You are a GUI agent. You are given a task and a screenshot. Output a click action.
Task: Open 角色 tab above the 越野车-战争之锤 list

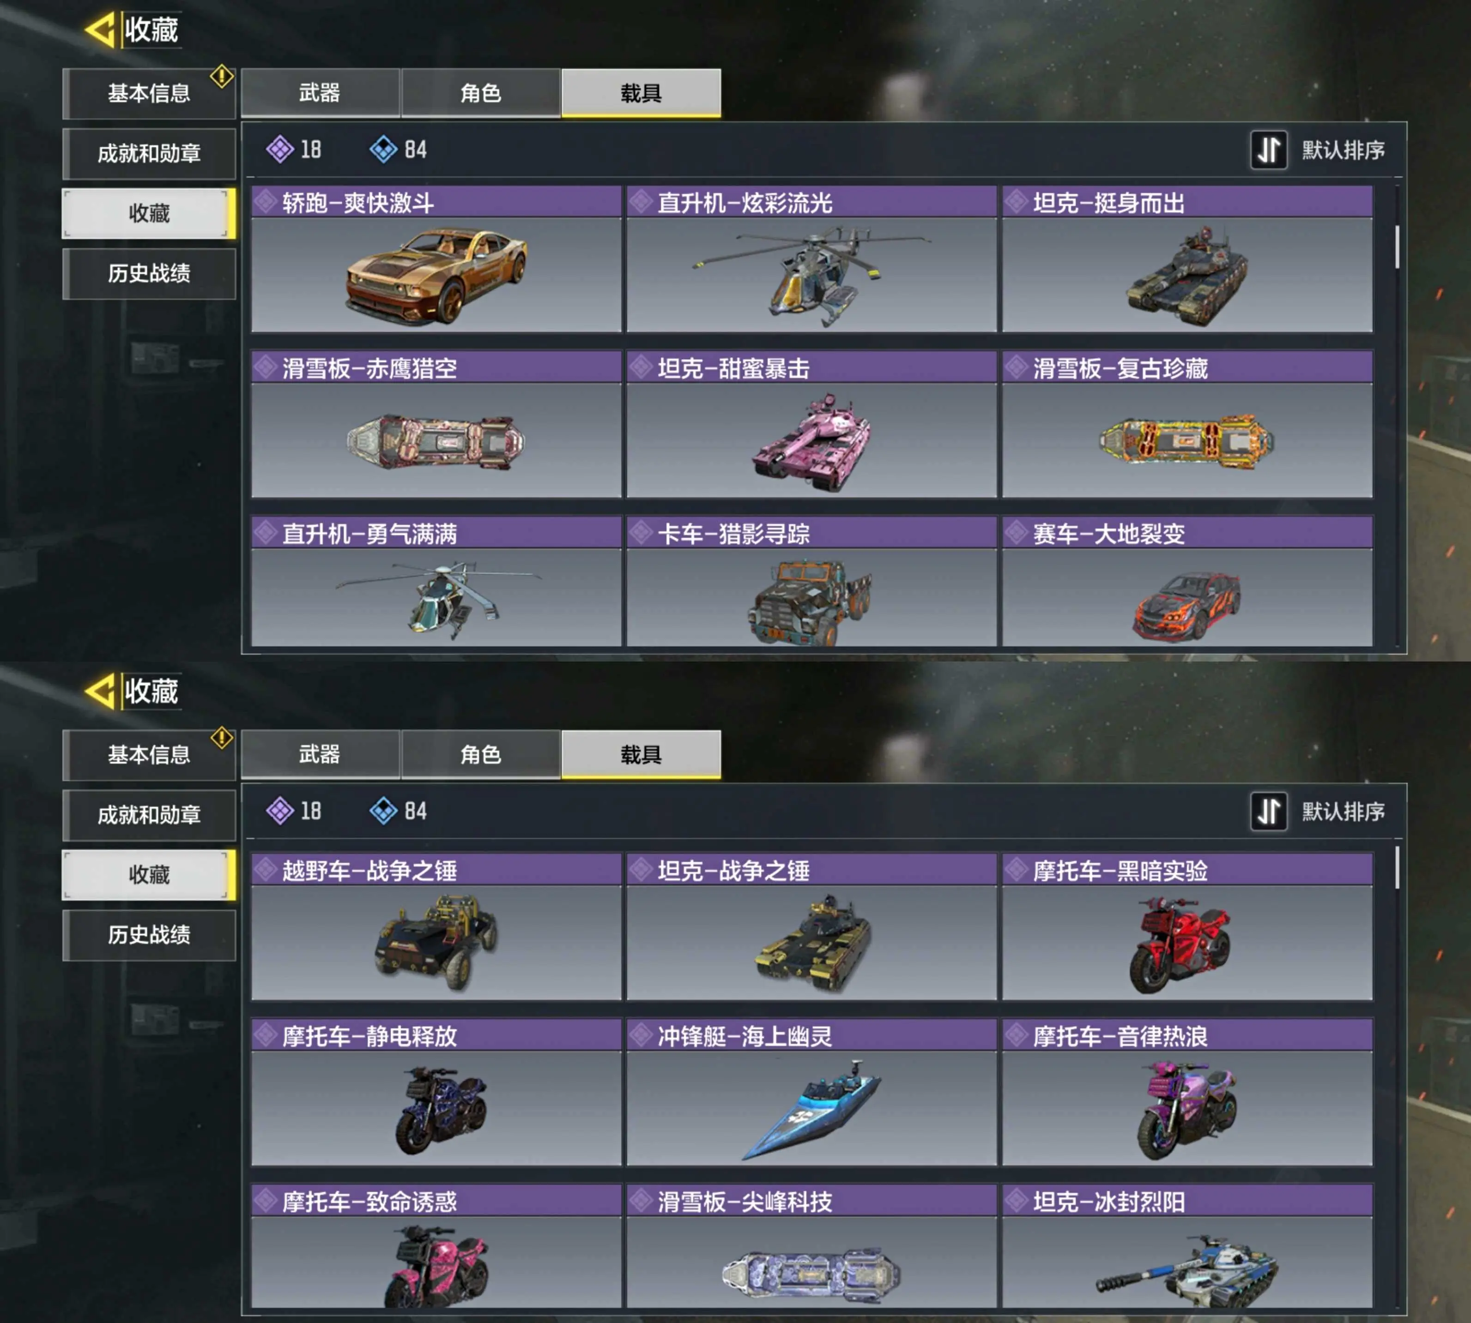pos(481,755)
